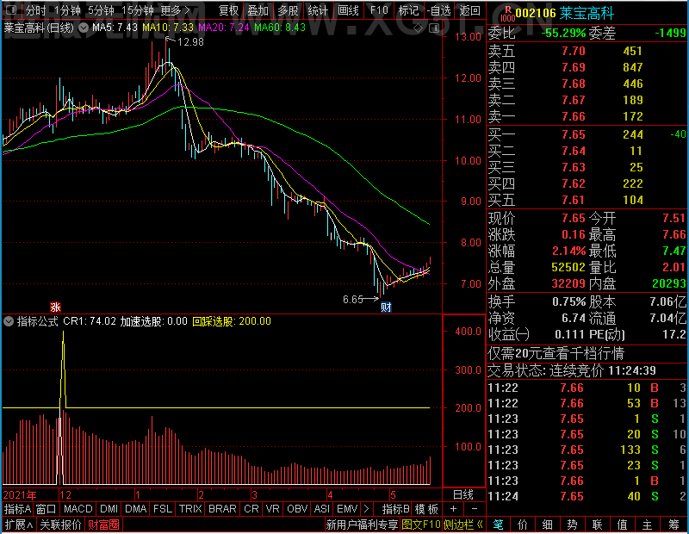Expand the 指标公式 indicator dropdown arrow

(9, 321)
